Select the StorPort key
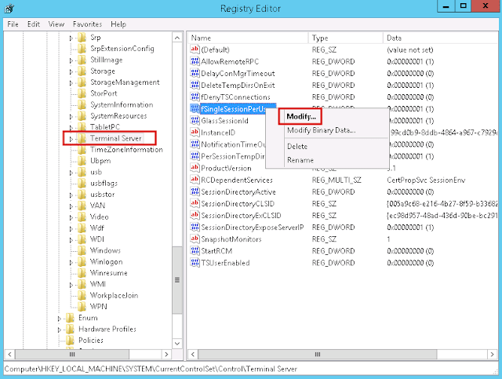Image resolution: width=502 pixels, height=379 pixels. [104, 93]
